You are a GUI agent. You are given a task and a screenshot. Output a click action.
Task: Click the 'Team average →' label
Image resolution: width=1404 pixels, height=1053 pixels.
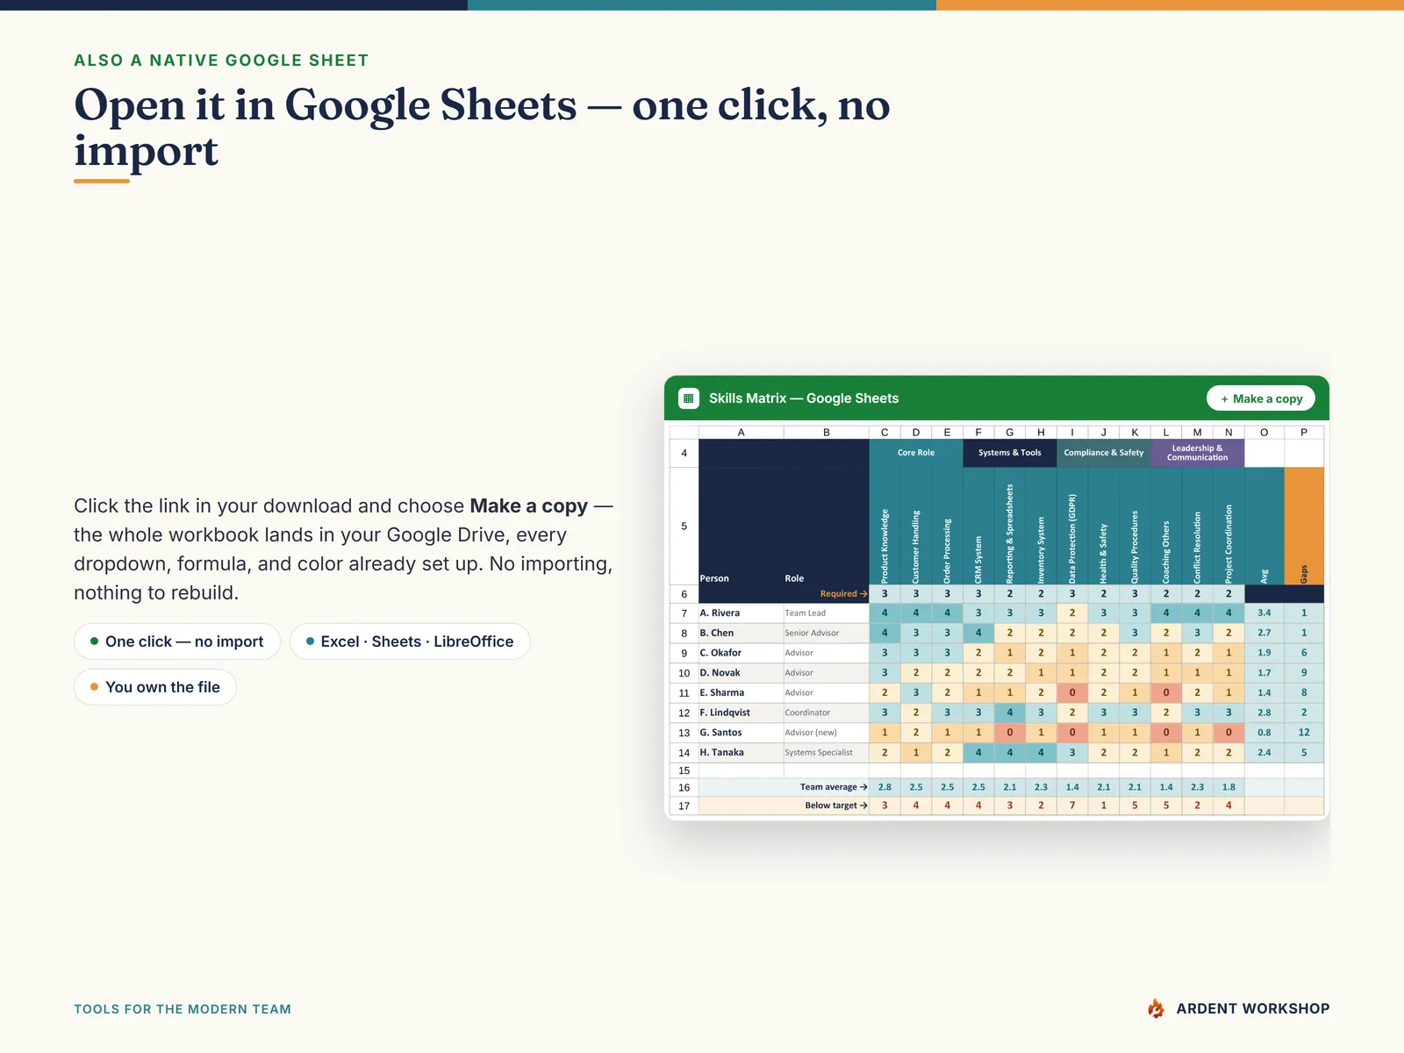[x=834, y=787]
